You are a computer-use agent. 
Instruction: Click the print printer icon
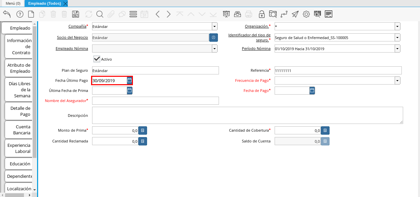point(249,14)
